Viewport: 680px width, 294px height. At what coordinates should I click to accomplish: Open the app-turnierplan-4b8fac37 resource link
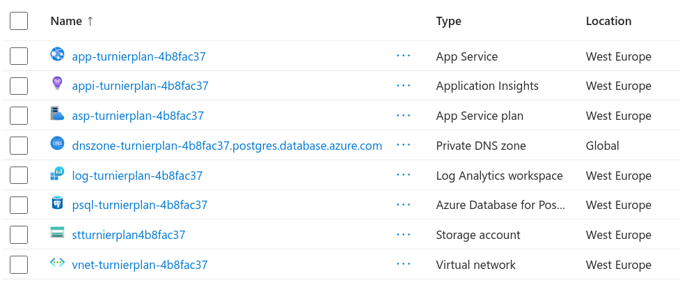[x=139, y=56]
